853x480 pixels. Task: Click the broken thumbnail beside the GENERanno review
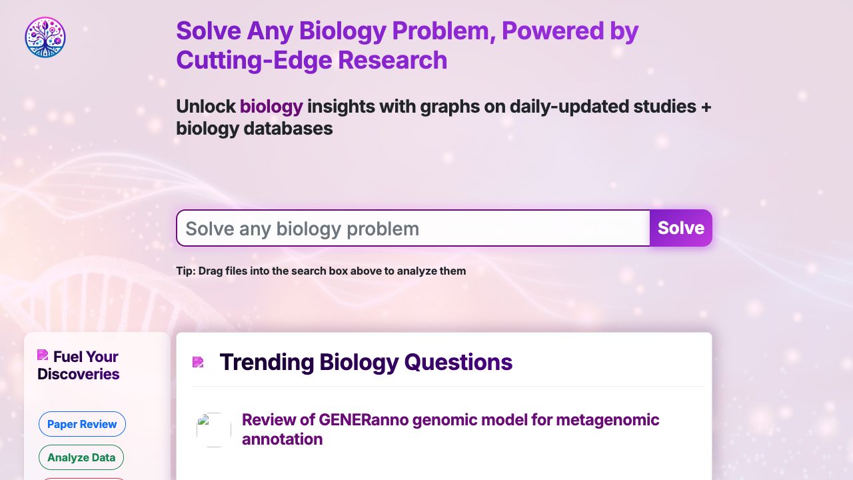point(213,429)
